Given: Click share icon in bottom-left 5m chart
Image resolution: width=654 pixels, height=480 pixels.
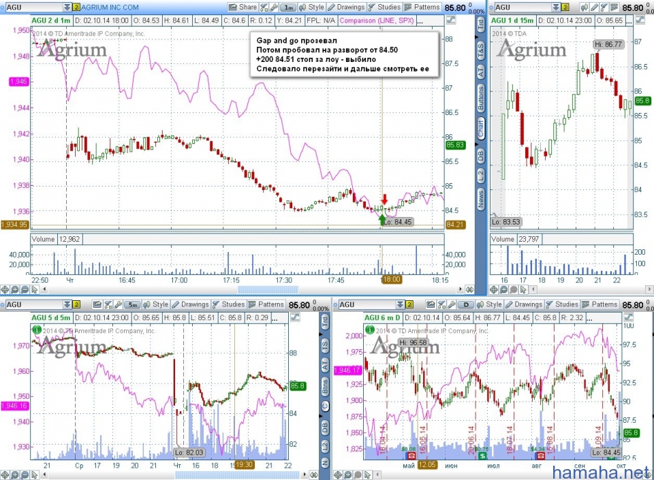Looking at the screenshot, I should point(97,304).
